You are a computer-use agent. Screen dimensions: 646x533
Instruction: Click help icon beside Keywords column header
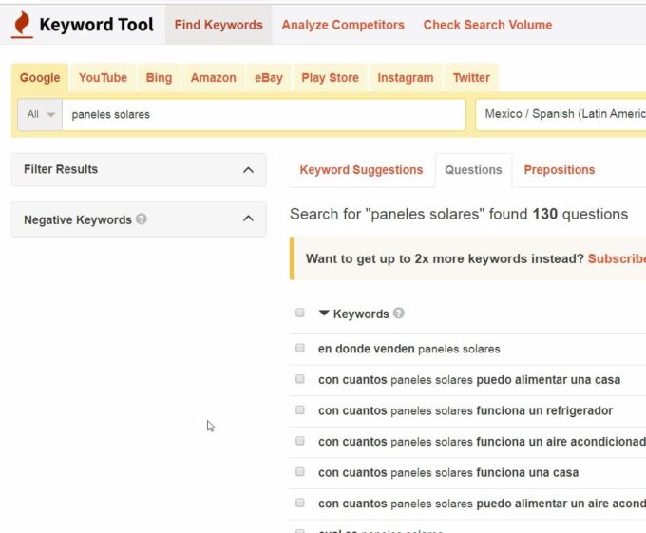tap(398, 314)
